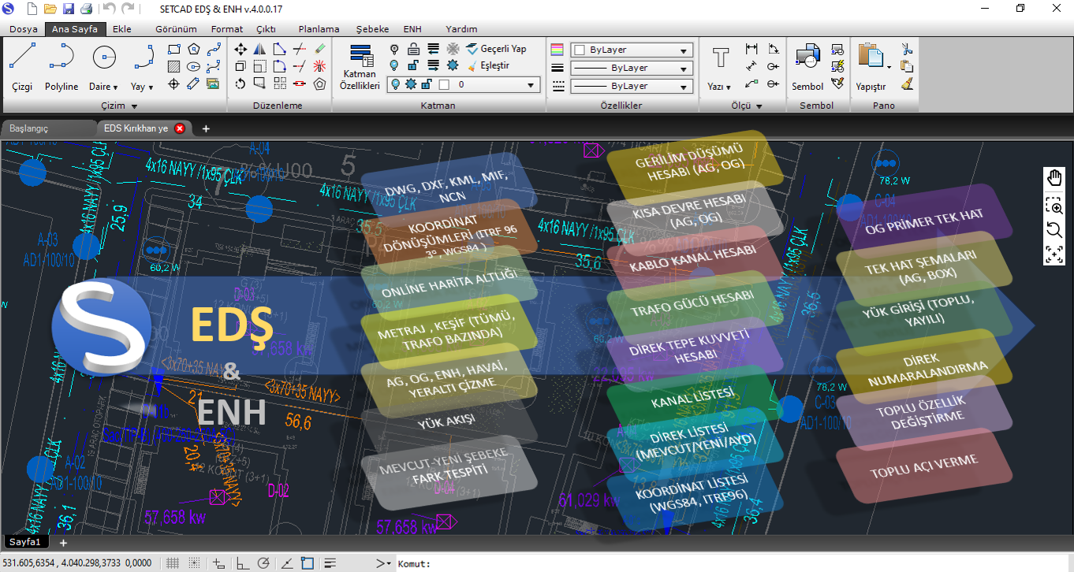The image size is (1074, 572).
Task: Open the Yapıştır paste options arrow
Action: pyautogui.click(x=890, y=67)
